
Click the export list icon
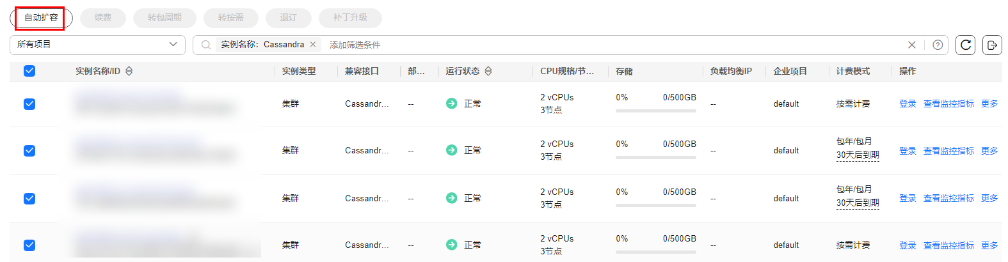point(992,45)
